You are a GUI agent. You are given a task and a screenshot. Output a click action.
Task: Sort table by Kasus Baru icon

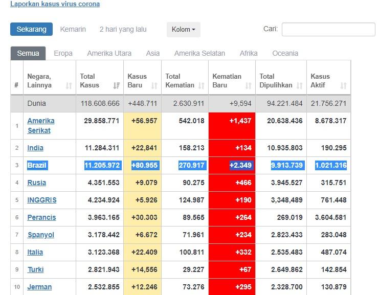tap(155, 86)
